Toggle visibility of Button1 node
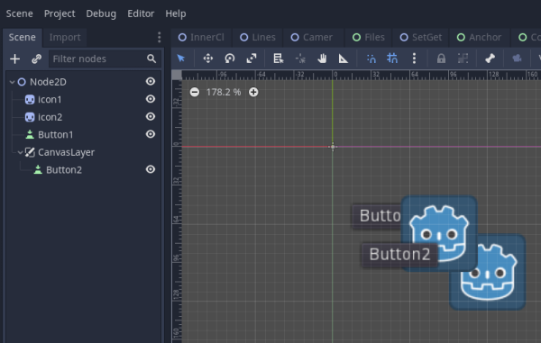The height and width of the screenshot is (343, 541). point(151,134)
